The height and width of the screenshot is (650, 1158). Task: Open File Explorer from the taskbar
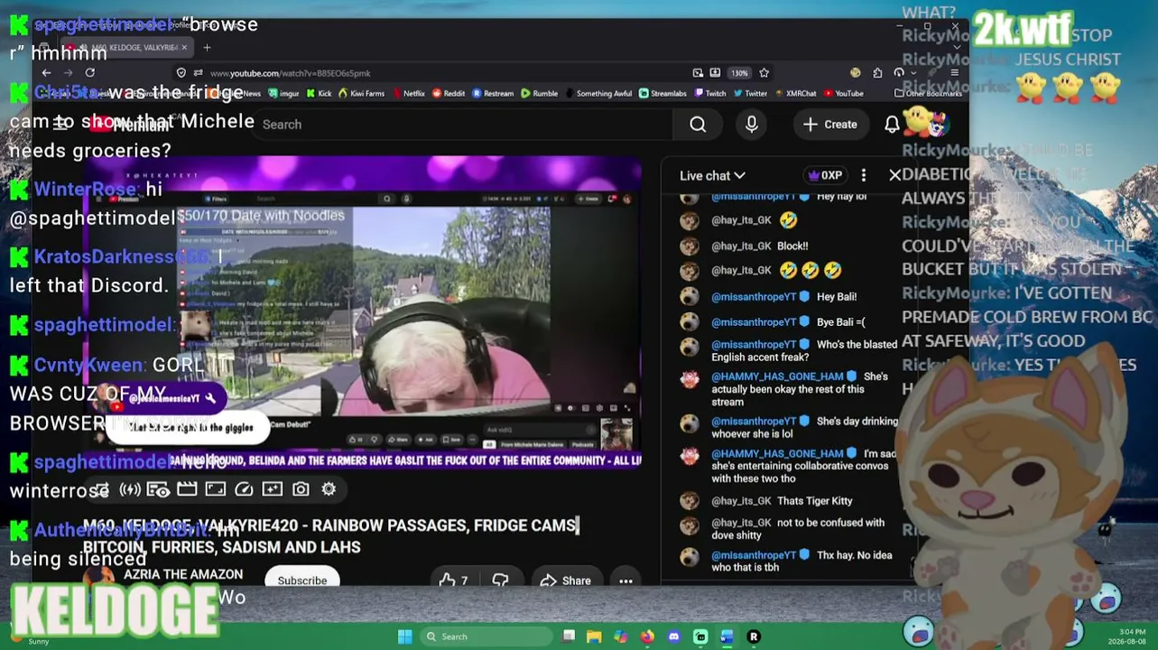coord(594,636)
